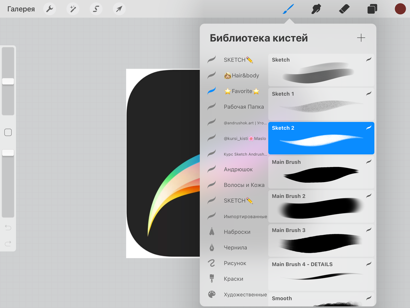
Task: Tap the palette icon beside Художественные
Action: click(x=212, y=294)
